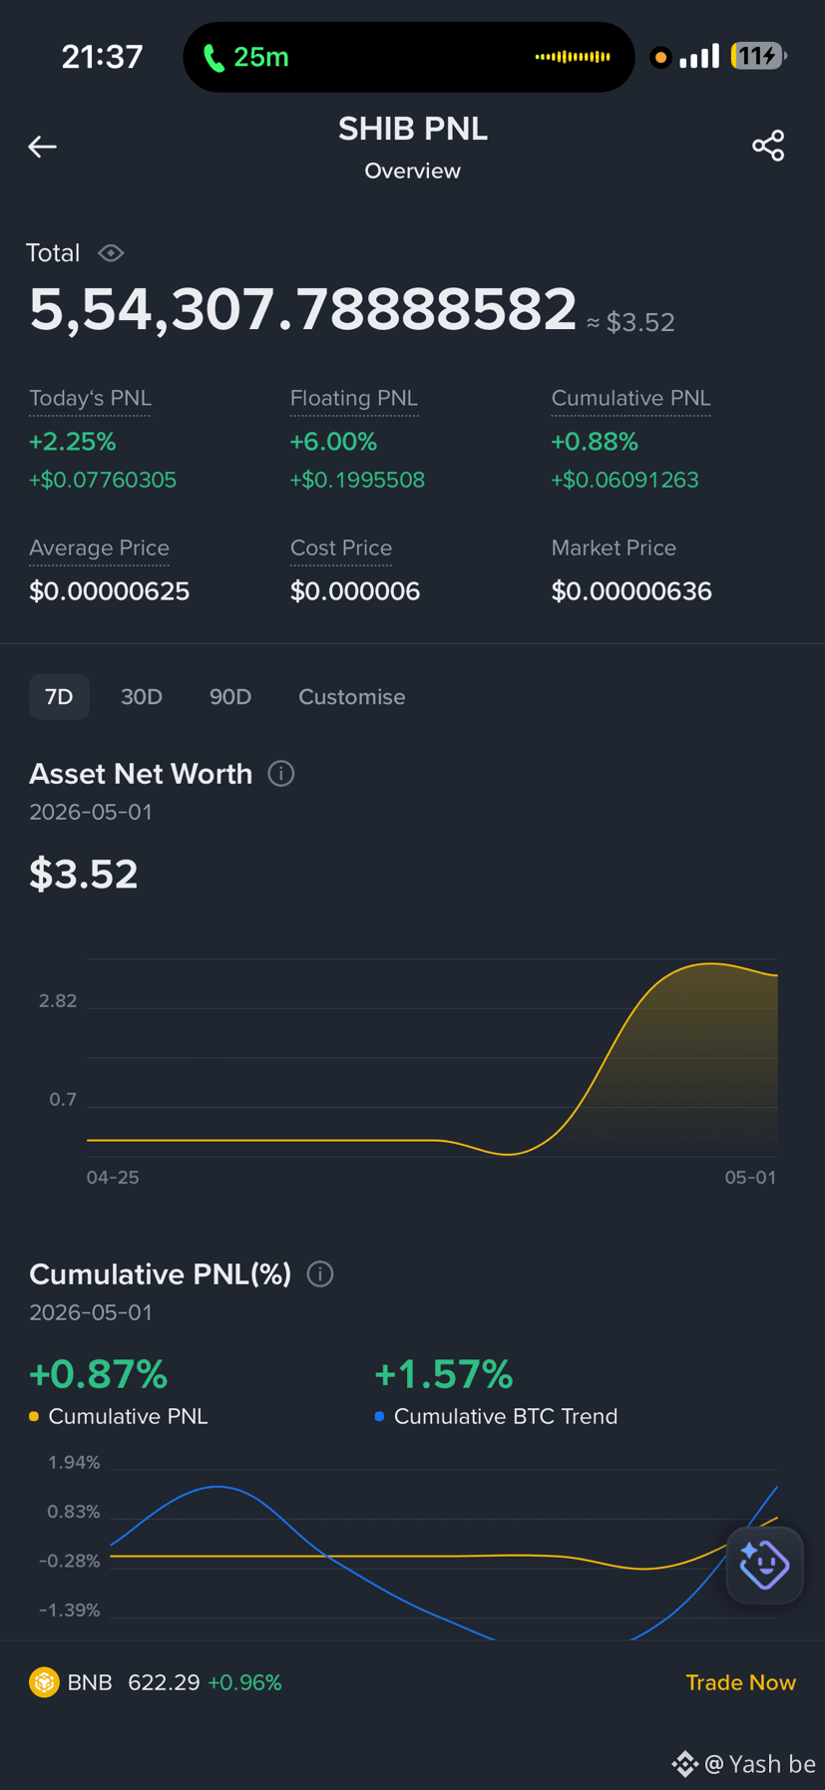Tap +$0.06091263 amount
Viewport: 825px width, 1790px height.
[625, 480]
